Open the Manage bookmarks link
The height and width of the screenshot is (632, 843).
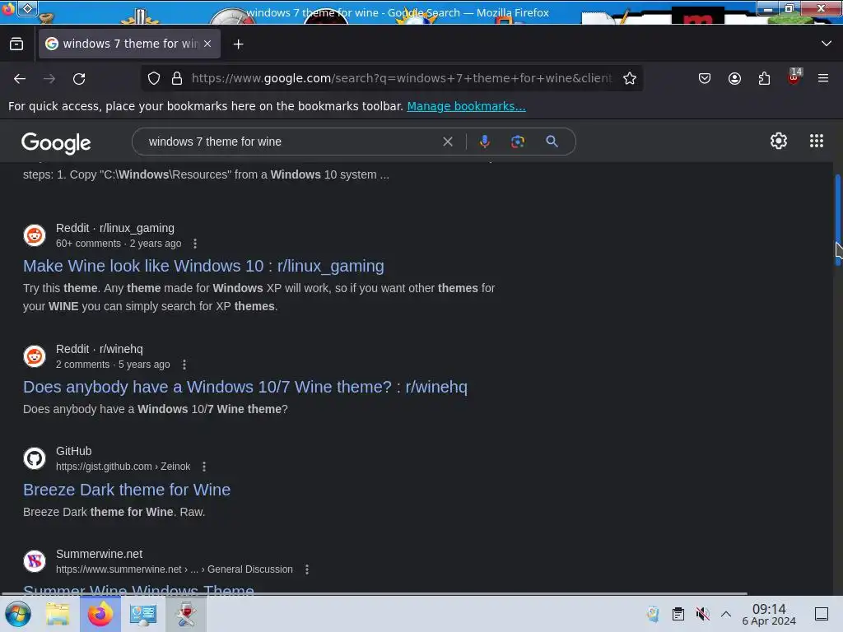coord(466,106)
